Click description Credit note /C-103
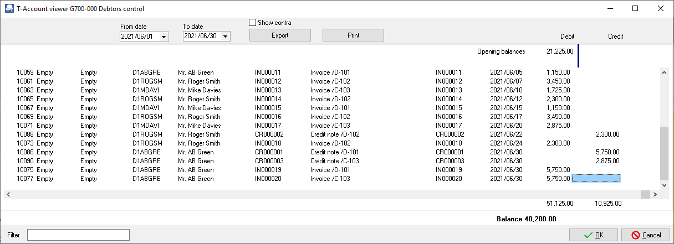The image size is (674, 244). pos(335,161)
